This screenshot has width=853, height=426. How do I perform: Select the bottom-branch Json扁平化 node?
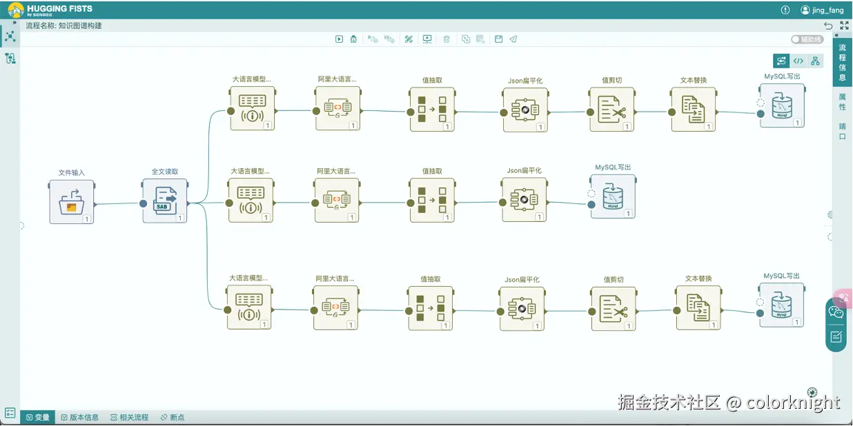point(522,309)
